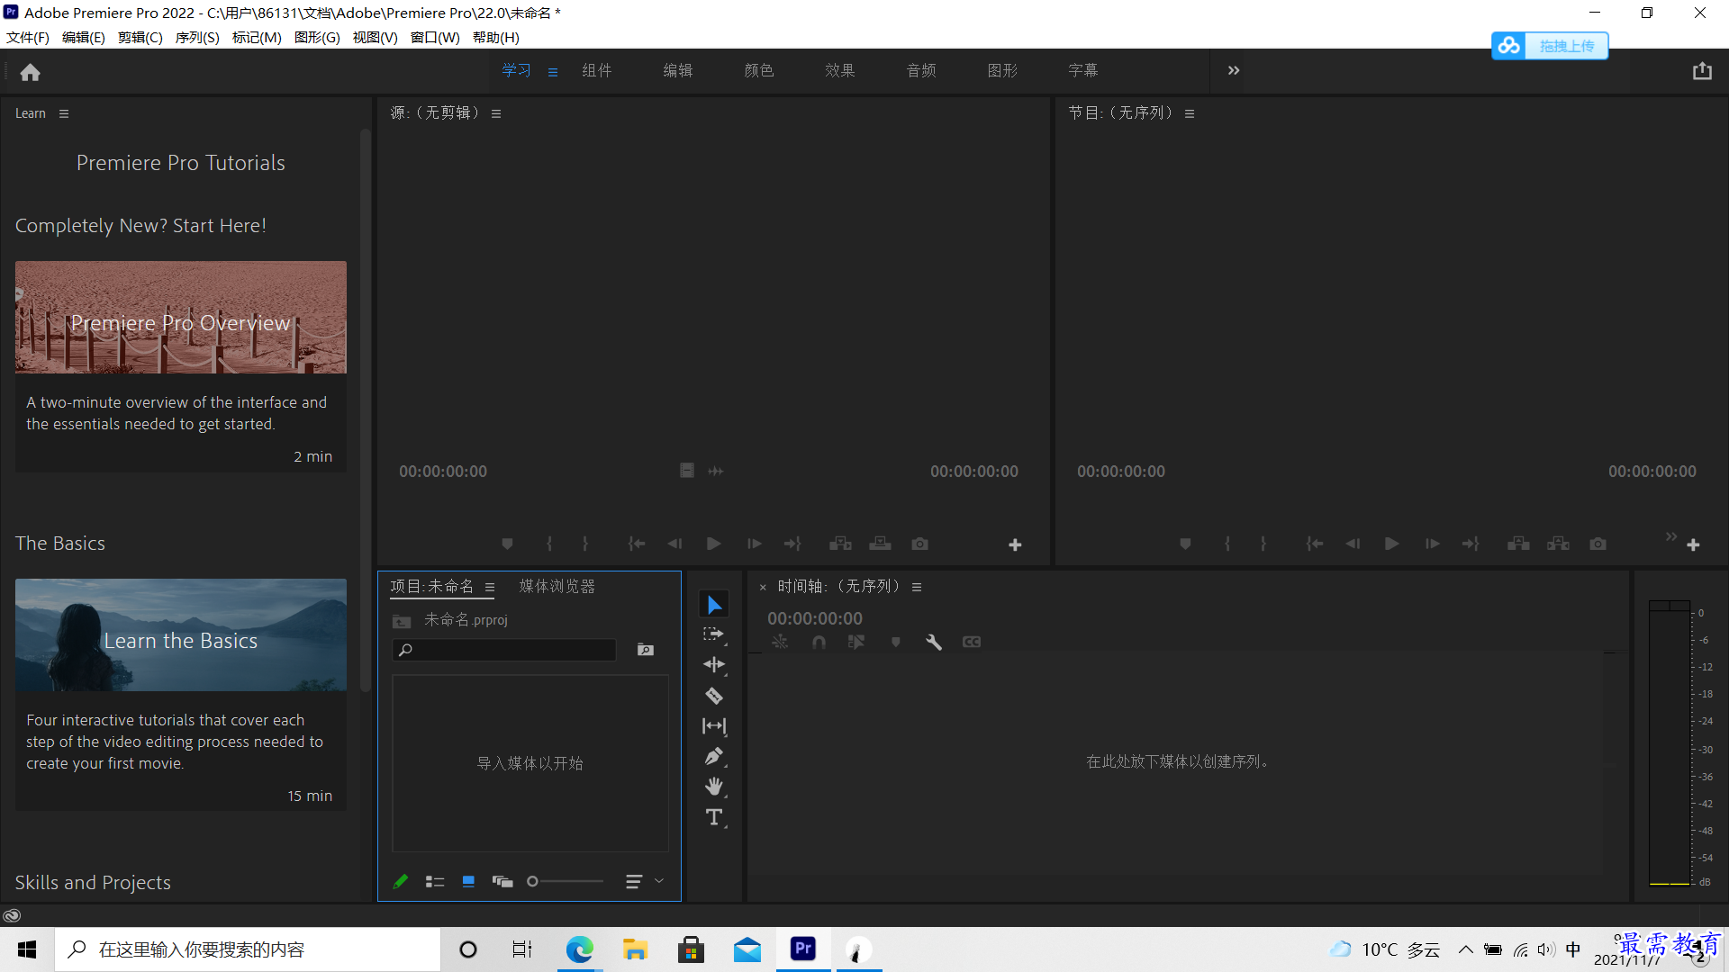Expand workspace overflow chevron
This screenshot has width=1729, height=972.
click(x=1234, y=70)
